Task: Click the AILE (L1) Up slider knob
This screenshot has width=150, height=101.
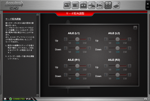Action: click(77, 39)
